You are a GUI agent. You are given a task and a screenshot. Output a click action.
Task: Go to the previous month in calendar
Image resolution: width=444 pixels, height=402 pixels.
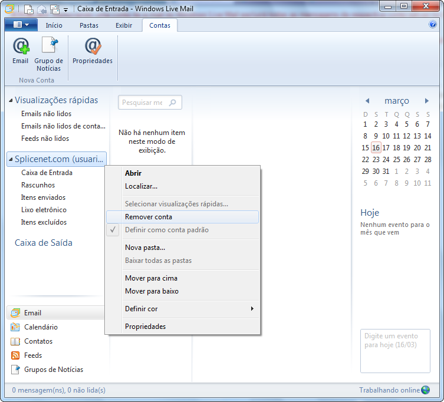click(367, 101)
